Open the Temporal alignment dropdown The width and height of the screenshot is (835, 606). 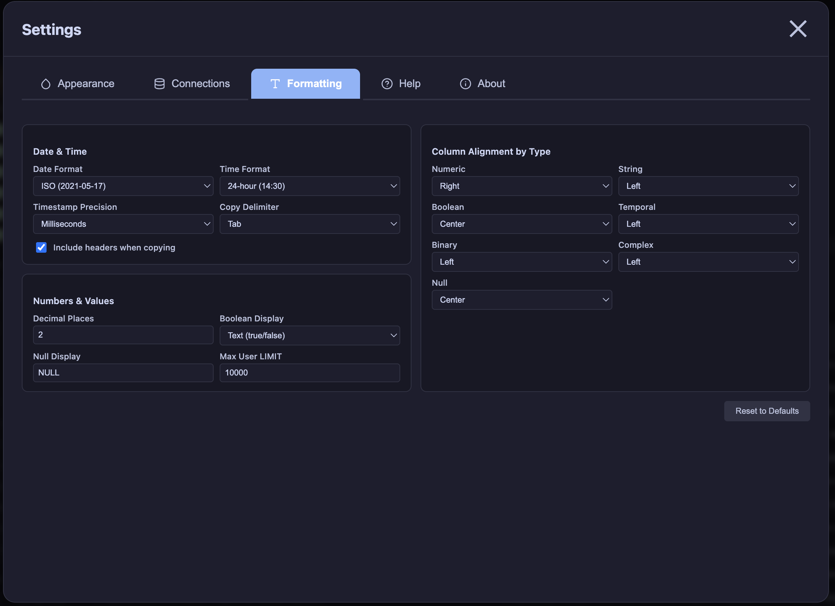click(x=708, y=224)
